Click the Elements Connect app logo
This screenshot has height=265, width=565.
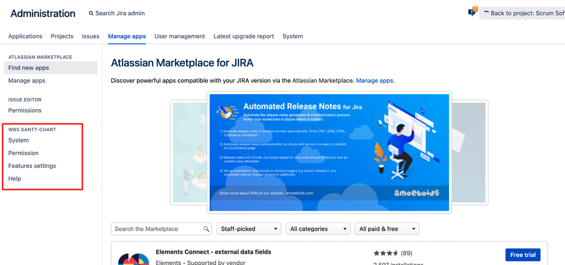[x=133, y=259]
